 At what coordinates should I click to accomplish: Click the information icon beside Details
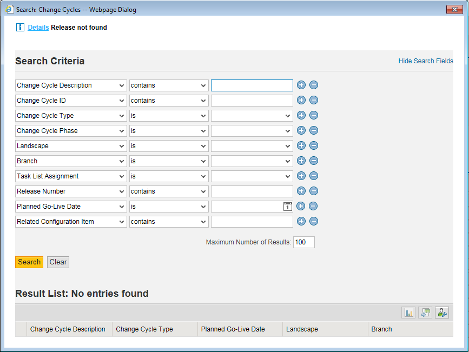(x=21, y=28)
